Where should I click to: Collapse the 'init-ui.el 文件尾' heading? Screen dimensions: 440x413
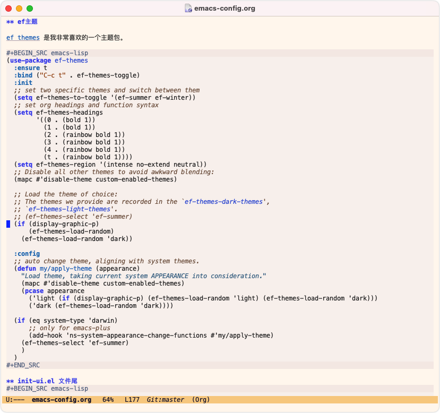click(x=42, y=381)
